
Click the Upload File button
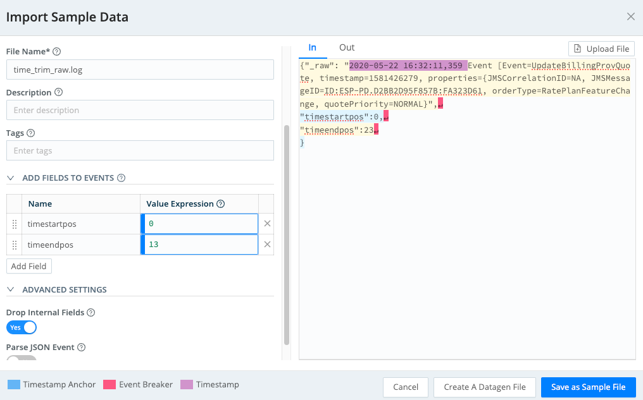click(601, 49)
